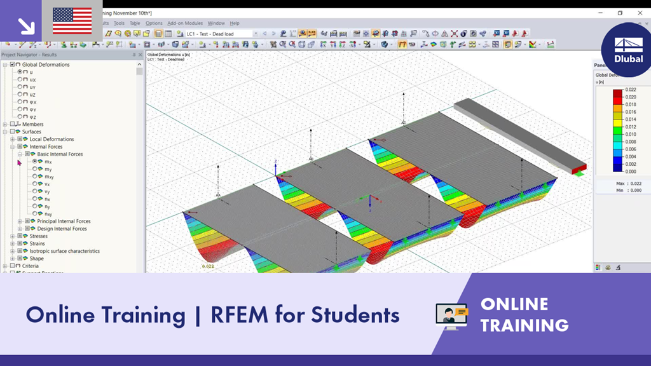Screen dimensions: 651x366
Task: Click the isometric cube view icon
Action: [302, 44]
